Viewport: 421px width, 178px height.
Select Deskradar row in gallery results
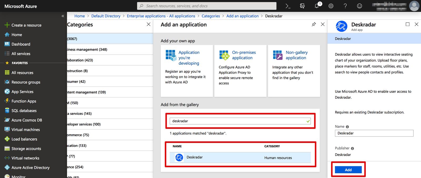click(240, 158)
